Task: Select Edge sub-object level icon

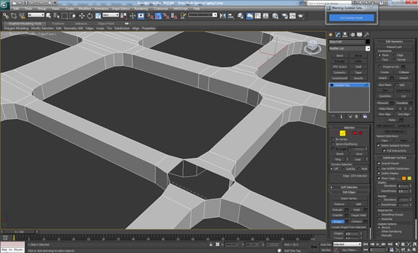Action: [342, 133]
